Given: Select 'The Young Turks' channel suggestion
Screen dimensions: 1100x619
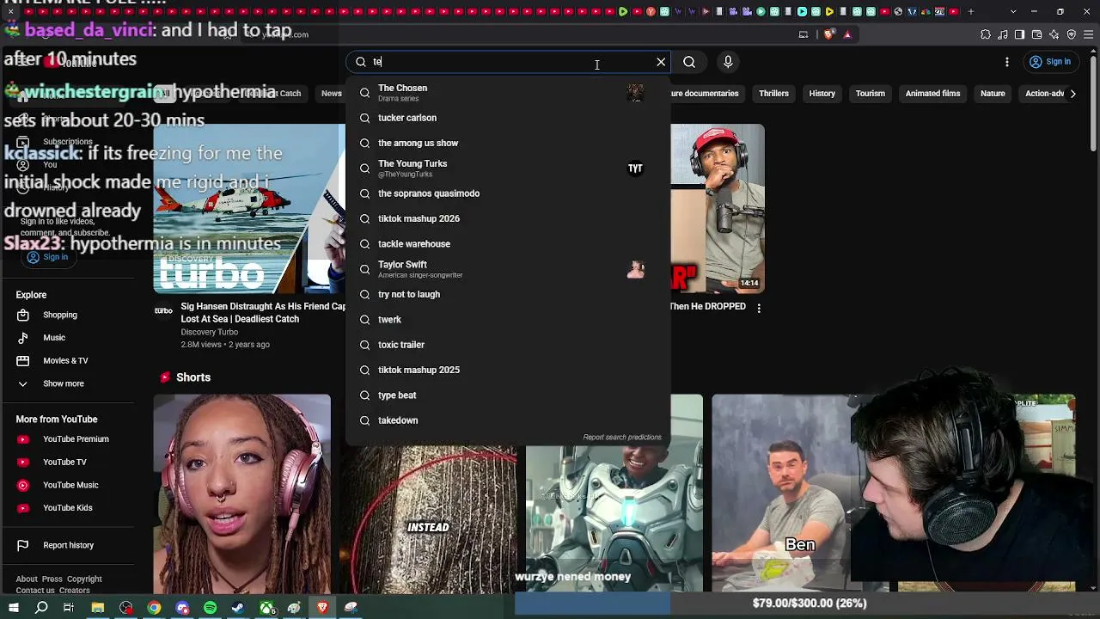Looking at the screenshot, I should click(x=508, y=168).
